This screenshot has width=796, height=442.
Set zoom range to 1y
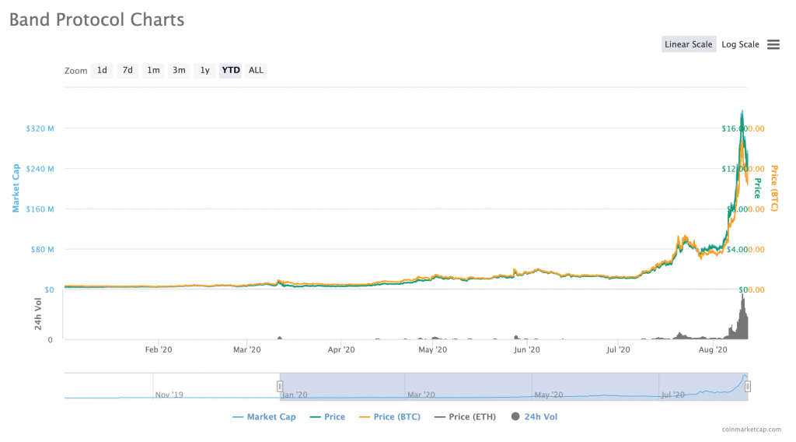204,70
